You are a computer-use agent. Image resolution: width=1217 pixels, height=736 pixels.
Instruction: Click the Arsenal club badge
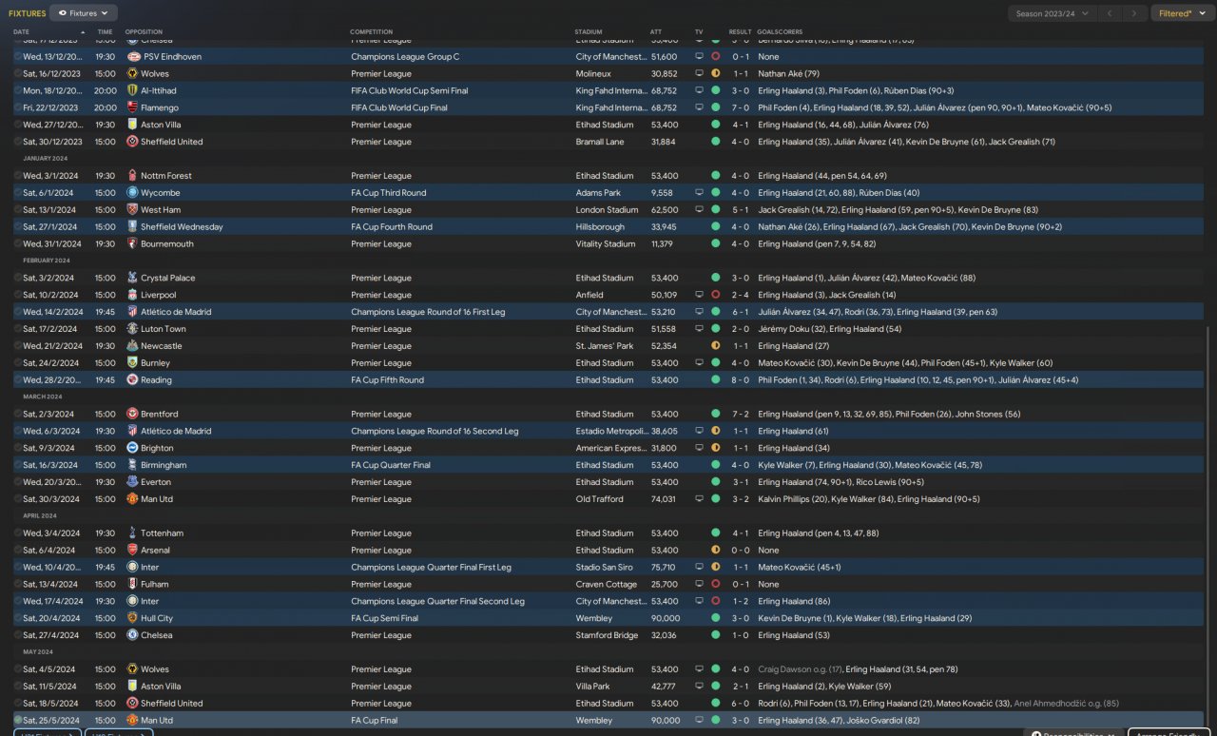coord(133,551)
